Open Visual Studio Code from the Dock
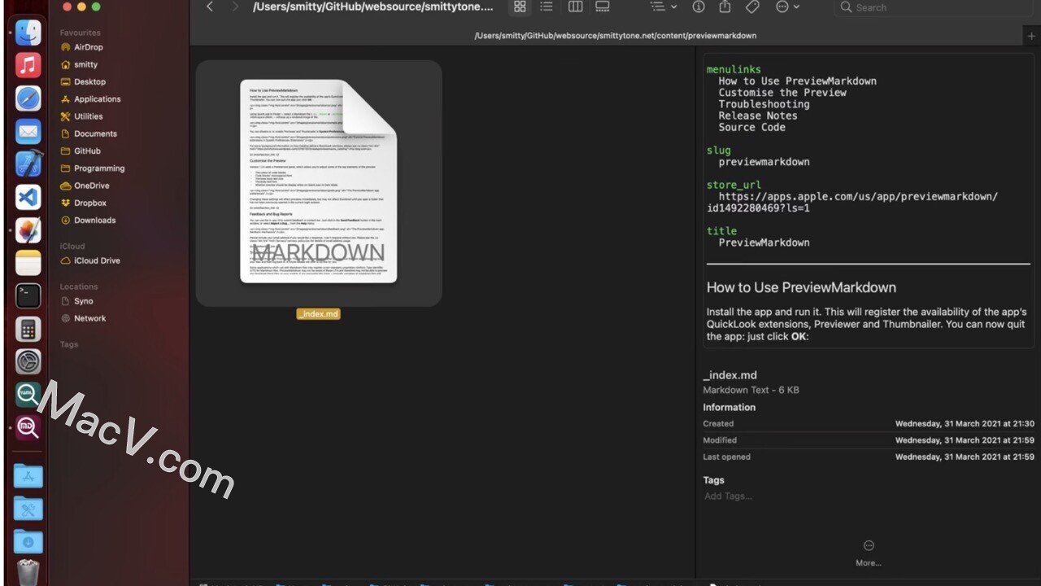Screen dimensions: 1041x586 point(28,197)
